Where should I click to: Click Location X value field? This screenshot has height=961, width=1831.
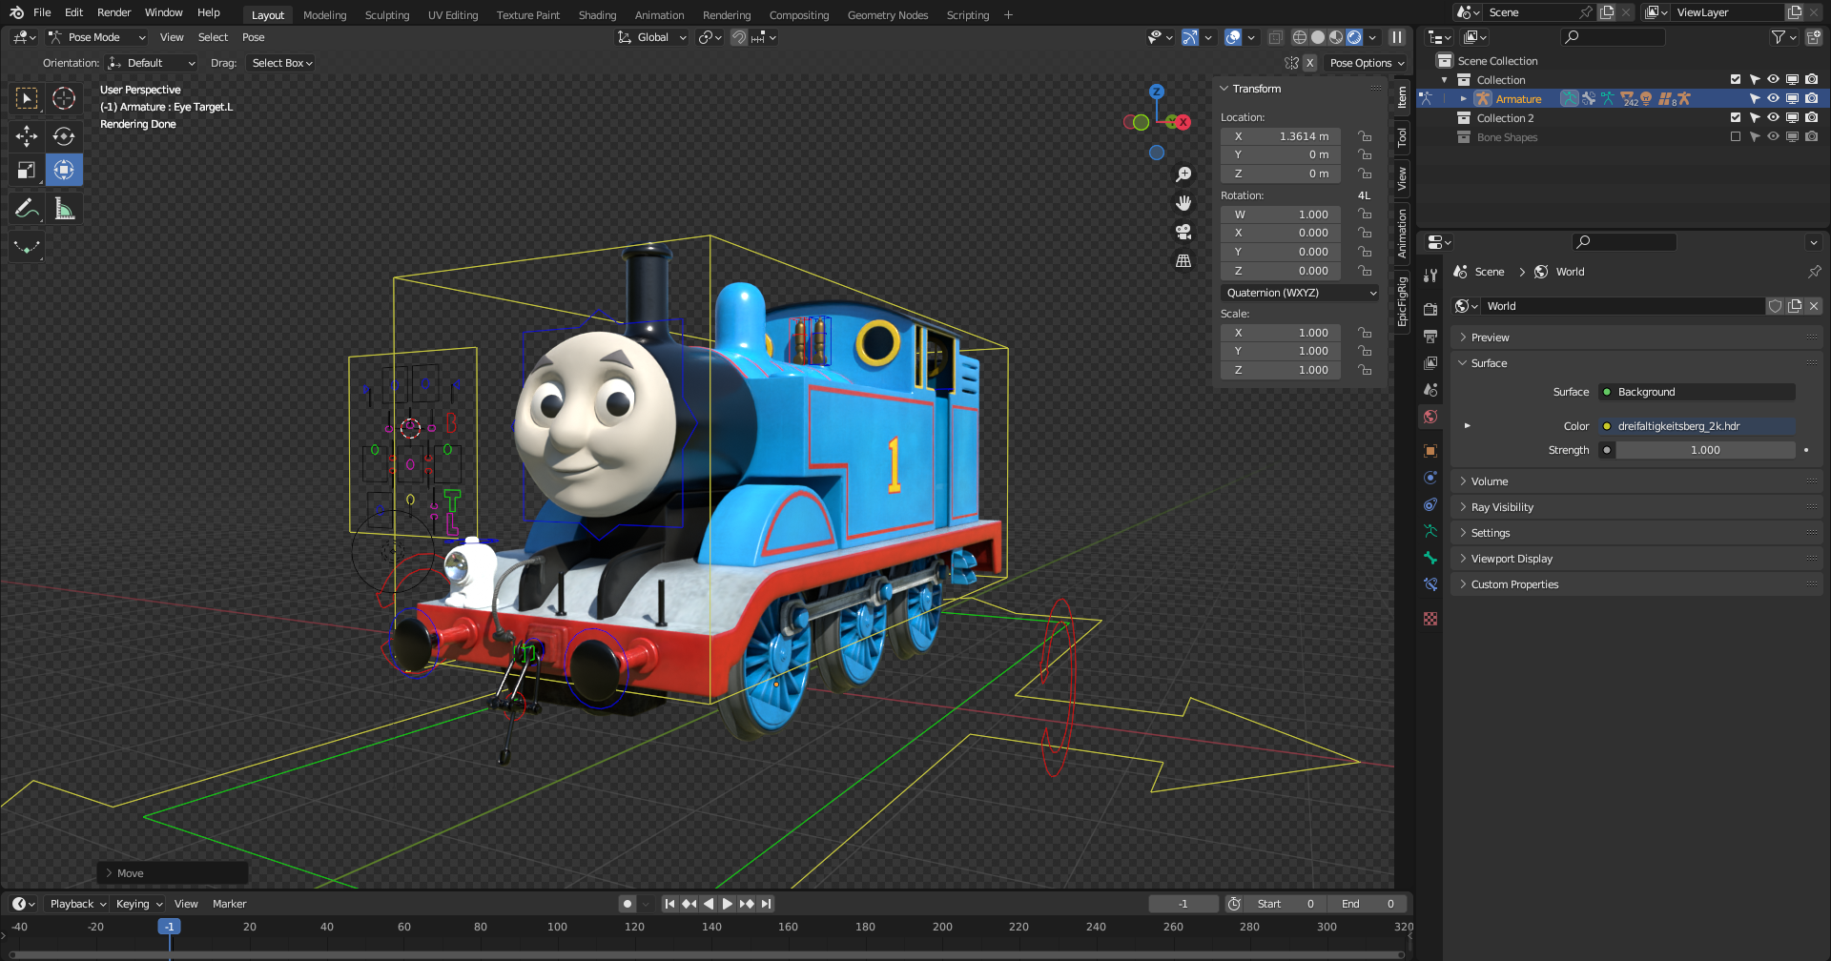(x=1281, y=136)
